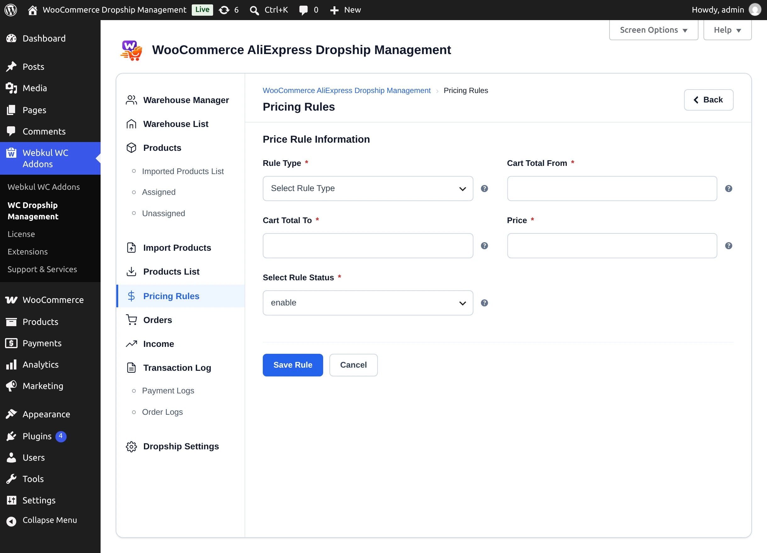Click the Cart Total To input field

click(368, 246)
